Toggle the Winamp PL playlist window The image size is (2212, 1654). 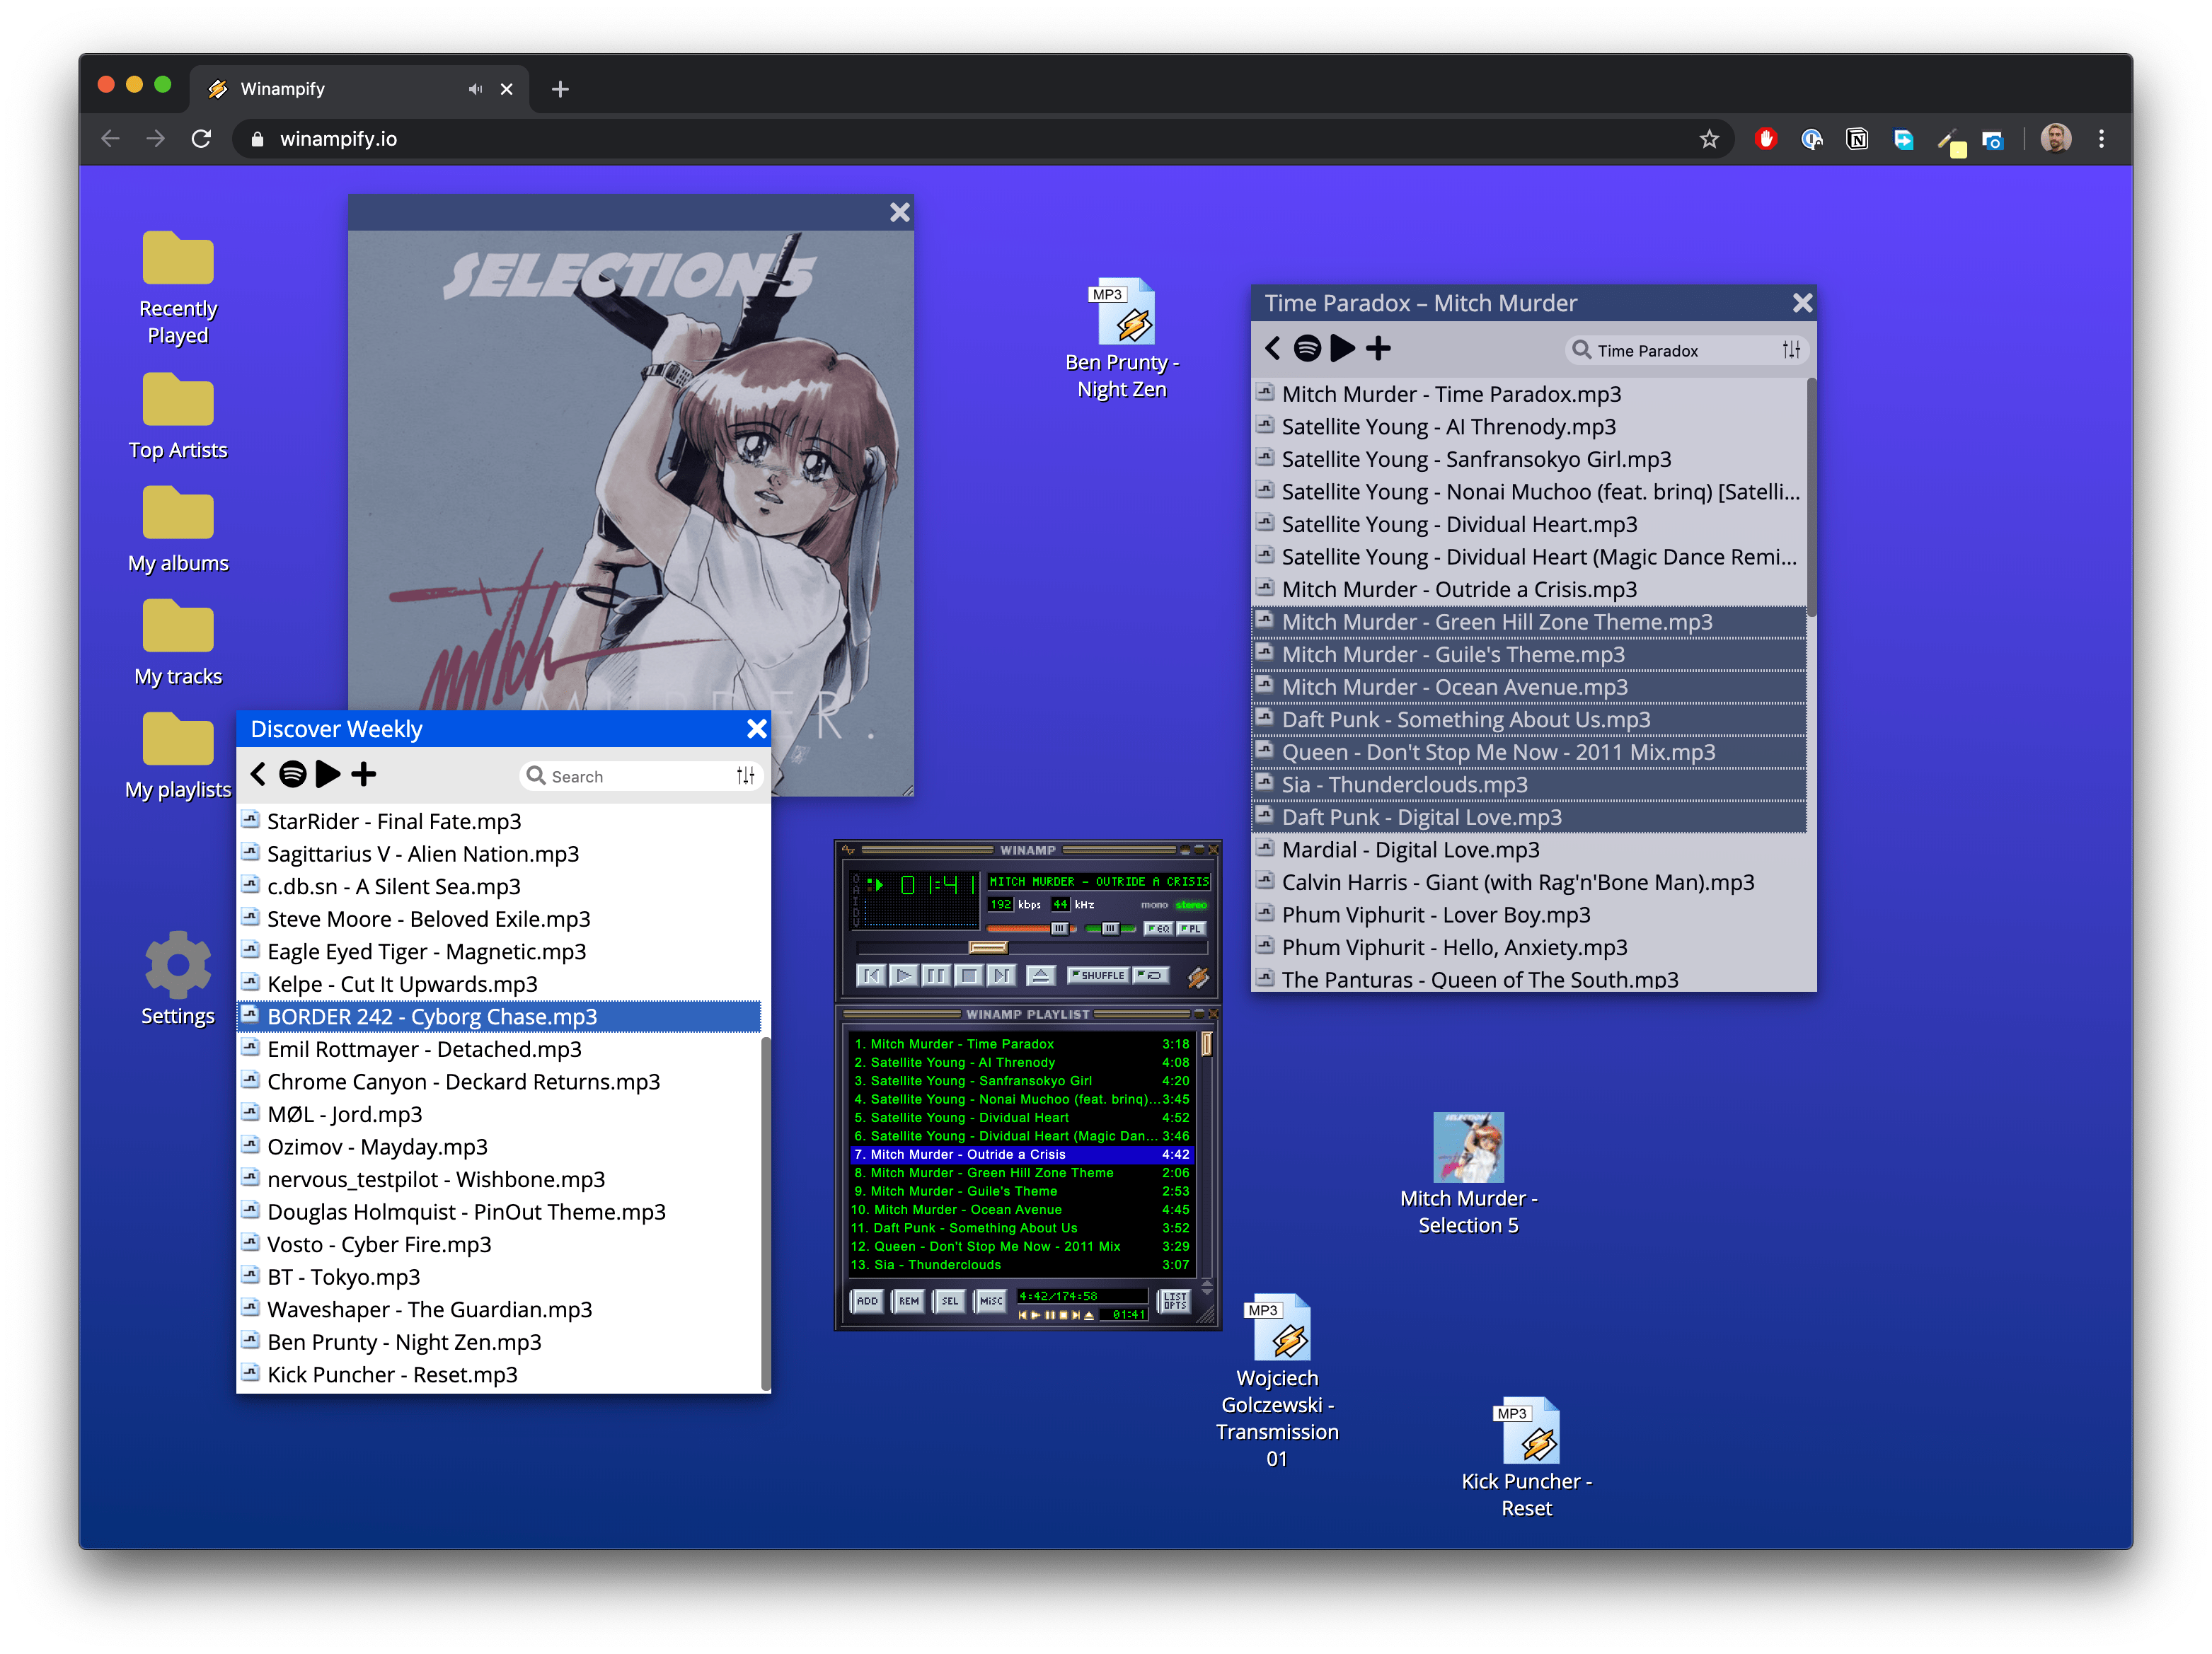(x=1190, y=929)
